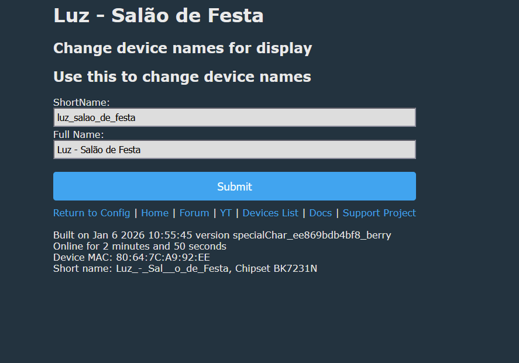Follow the YT link
Viewport: 519px width, 363px height.
[226, 213]
